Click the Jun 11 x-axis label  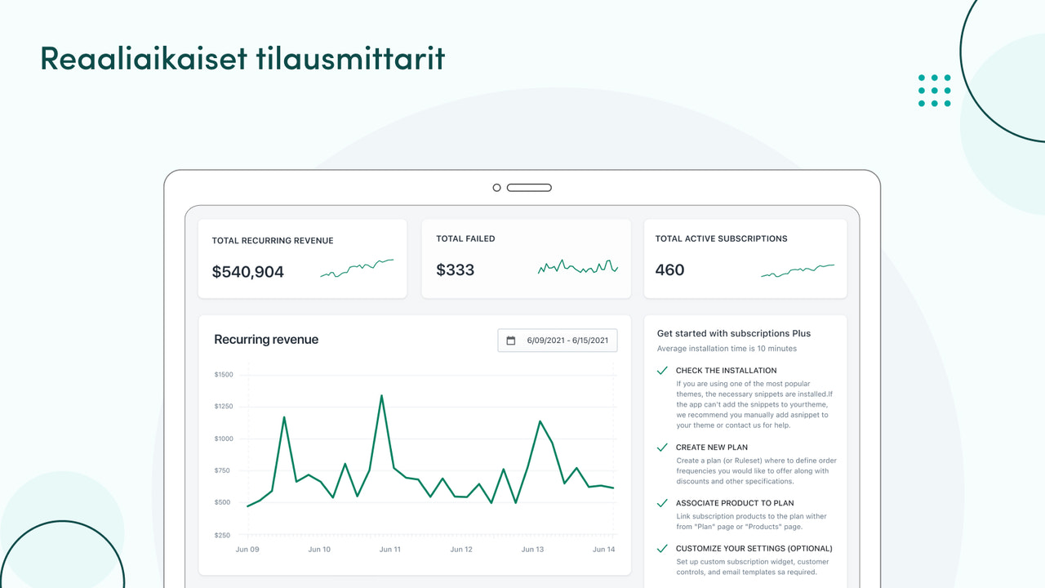tap(390, 550)
